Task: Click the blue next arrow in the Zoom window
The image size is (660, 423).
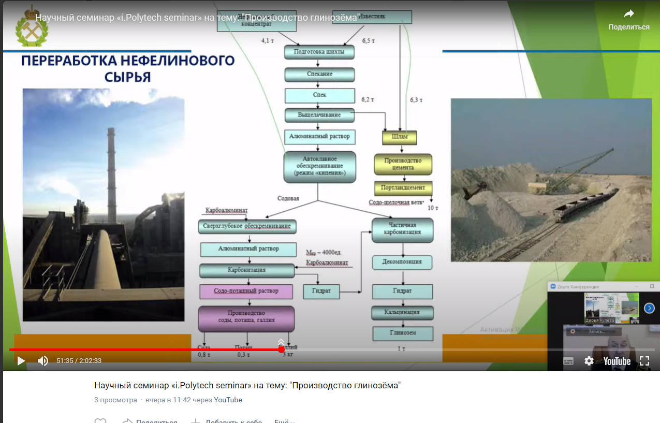Action: click(x=649, y=308)
